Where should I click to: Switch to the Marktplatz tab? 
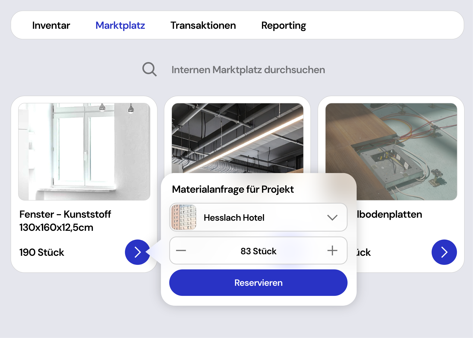(x=120, y=25)
